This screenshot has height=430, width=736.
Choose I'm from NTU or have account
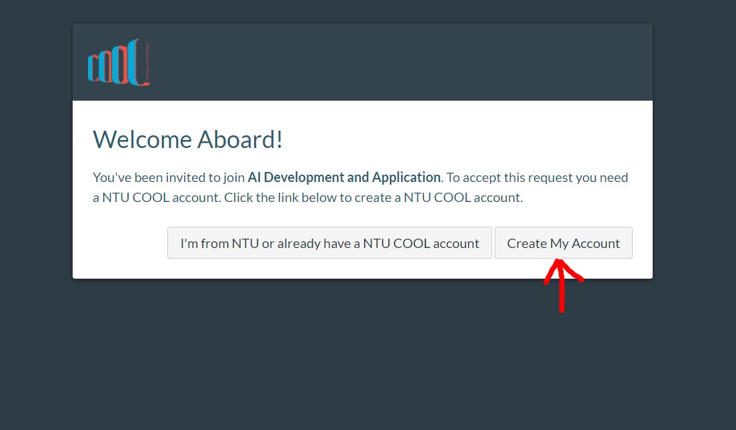click(x=329, y=243)
